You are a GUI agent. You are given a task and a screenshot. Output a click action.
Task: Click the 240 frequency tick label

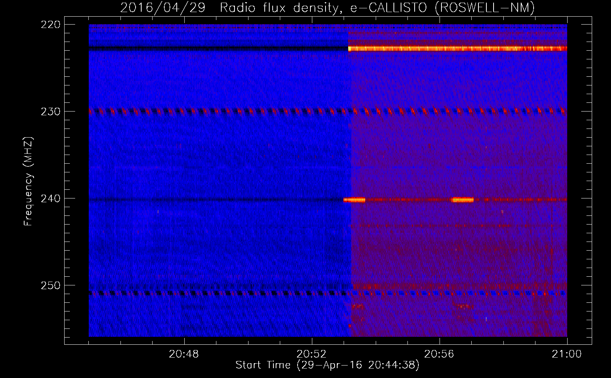pyautogui.click(x=51, y=198)
